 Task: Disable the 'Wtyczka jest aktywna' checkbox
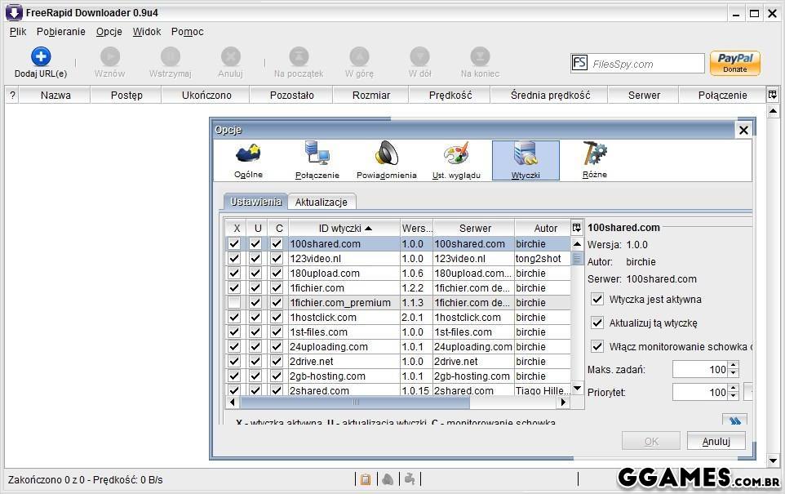click(597, 300)
